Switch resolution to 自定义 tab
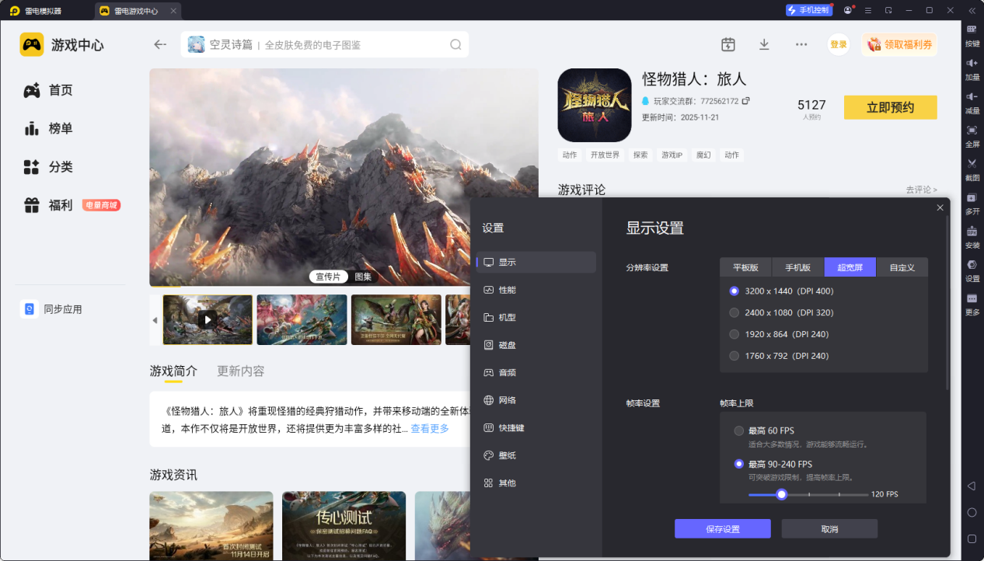This screenshot has height=561, width=984. [x=902, y=267]
